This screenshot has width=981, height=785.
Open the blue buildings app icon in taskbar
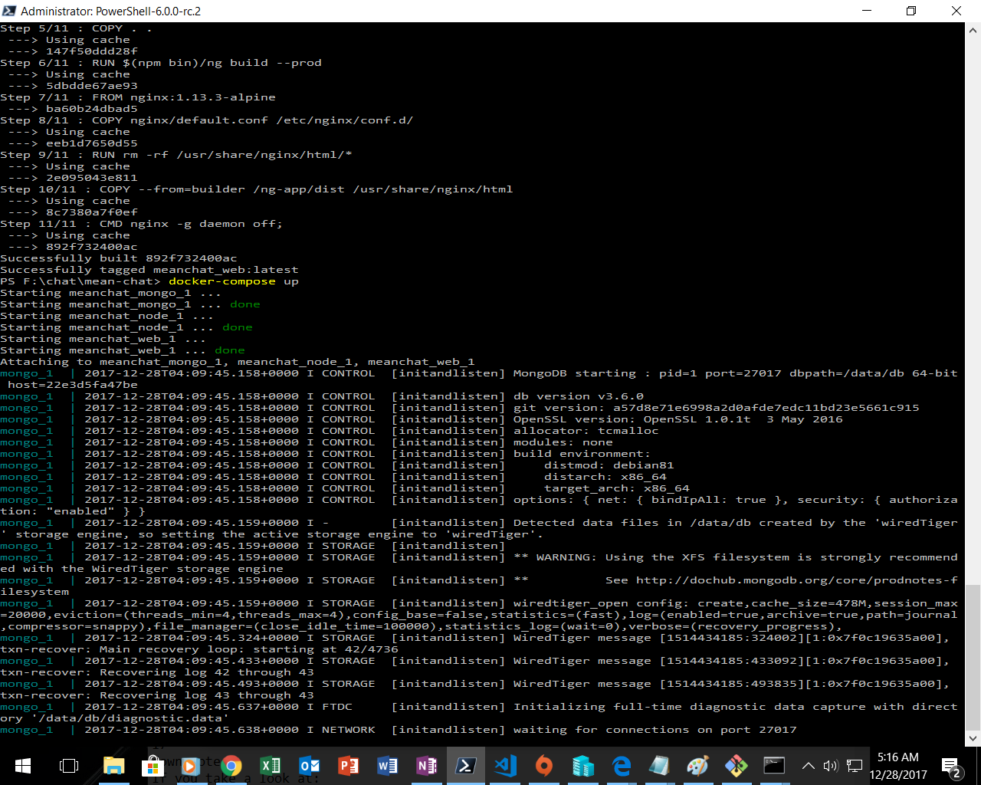click(x=583, y=766)
